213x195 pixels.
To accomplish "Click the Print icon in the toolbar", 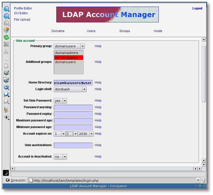I will pos(6,73).
